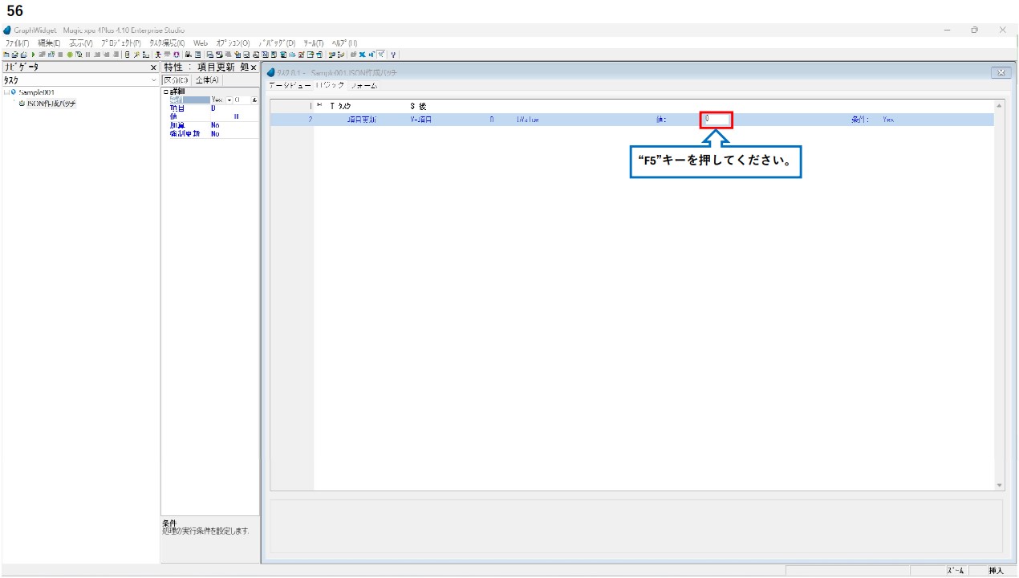Image resolution: width=1019 pixels, height=578 pixels.
Task: Switch to the データビュー tab
Action: (289, 85)
